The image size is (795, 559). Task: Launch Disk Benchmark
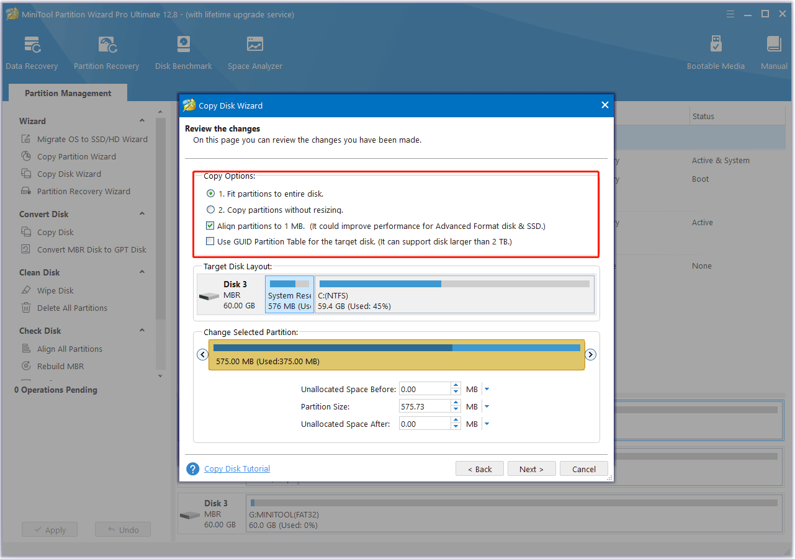click(184, 53)
